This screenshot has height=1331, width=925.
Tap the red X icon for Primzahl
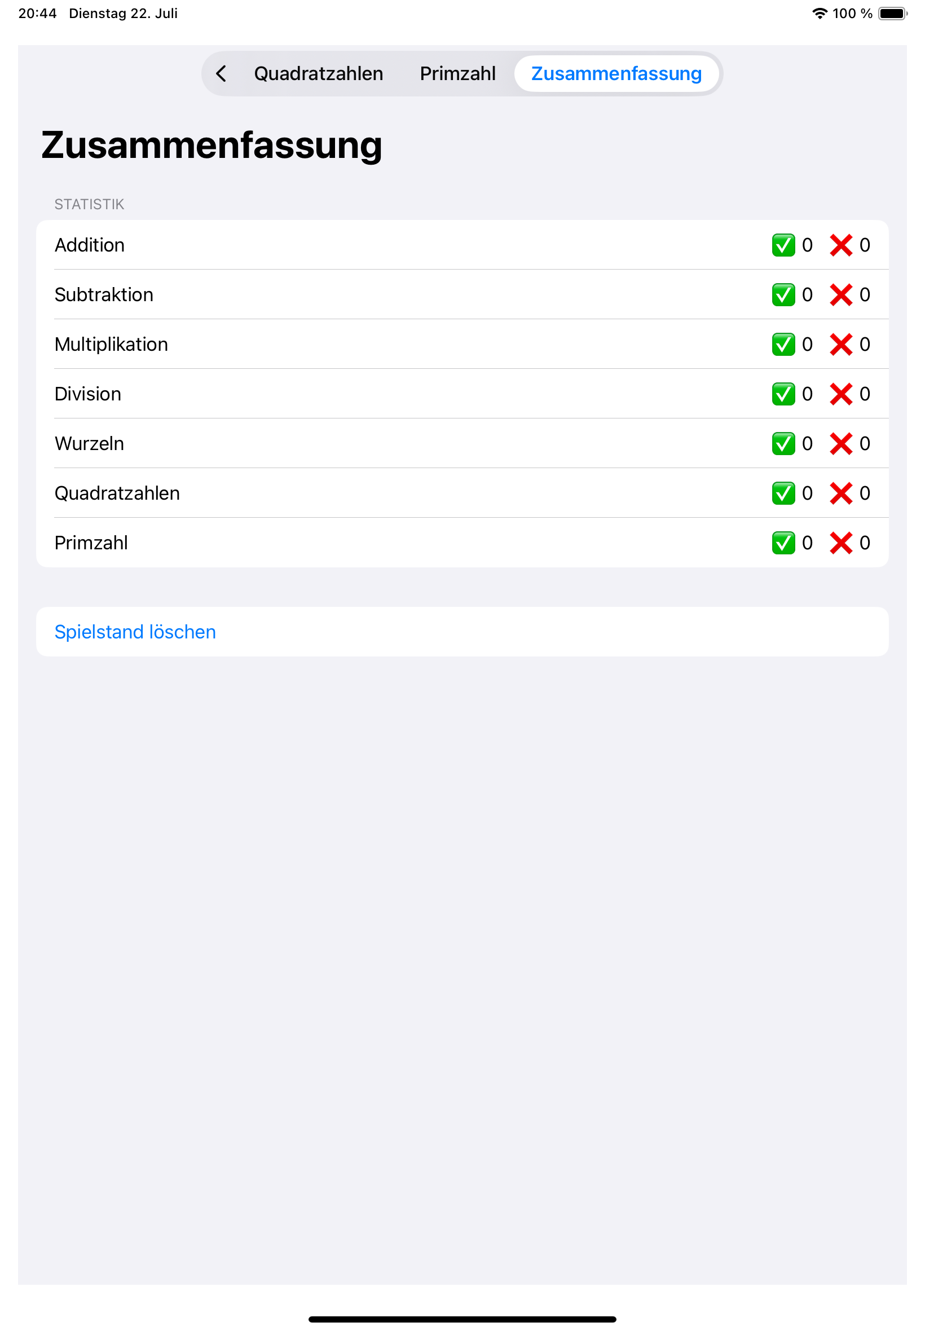(x=840, y=543)
